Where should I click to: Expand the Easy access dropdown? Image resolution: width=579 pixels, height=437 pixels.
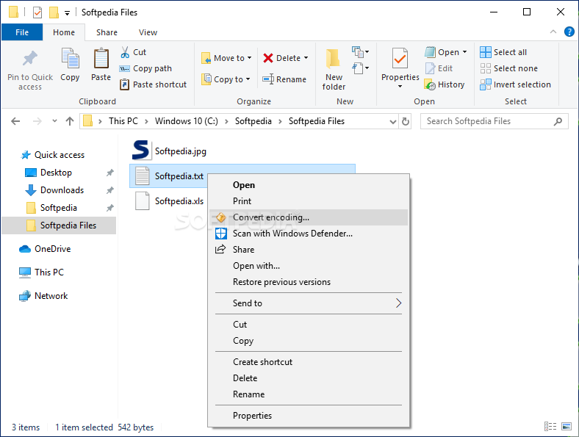[x=360, y=68]
